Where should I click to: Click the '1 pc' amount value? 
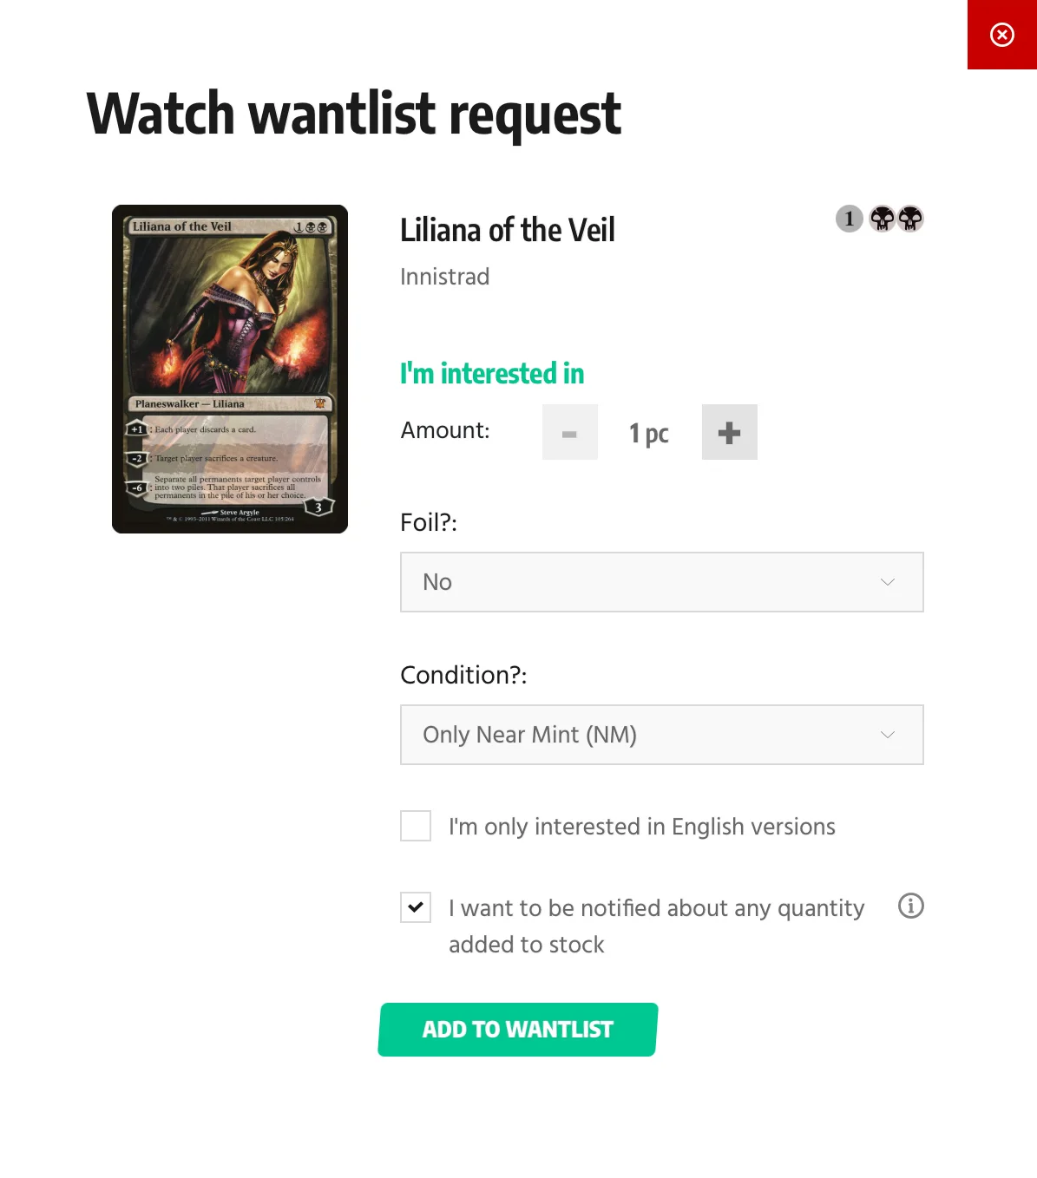(x=649, y=433)
